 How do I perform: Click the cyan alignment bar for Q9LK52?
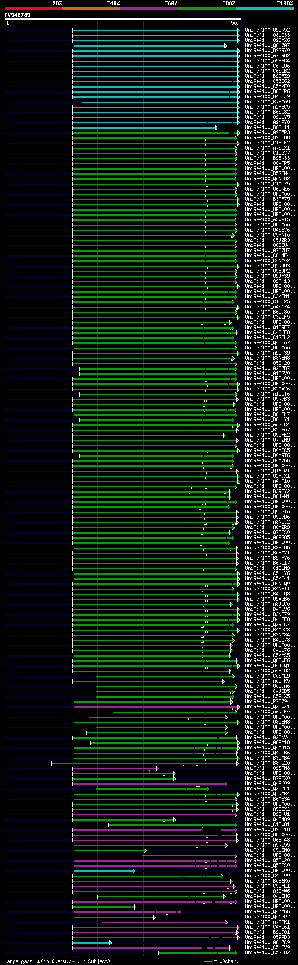(155, 30)
